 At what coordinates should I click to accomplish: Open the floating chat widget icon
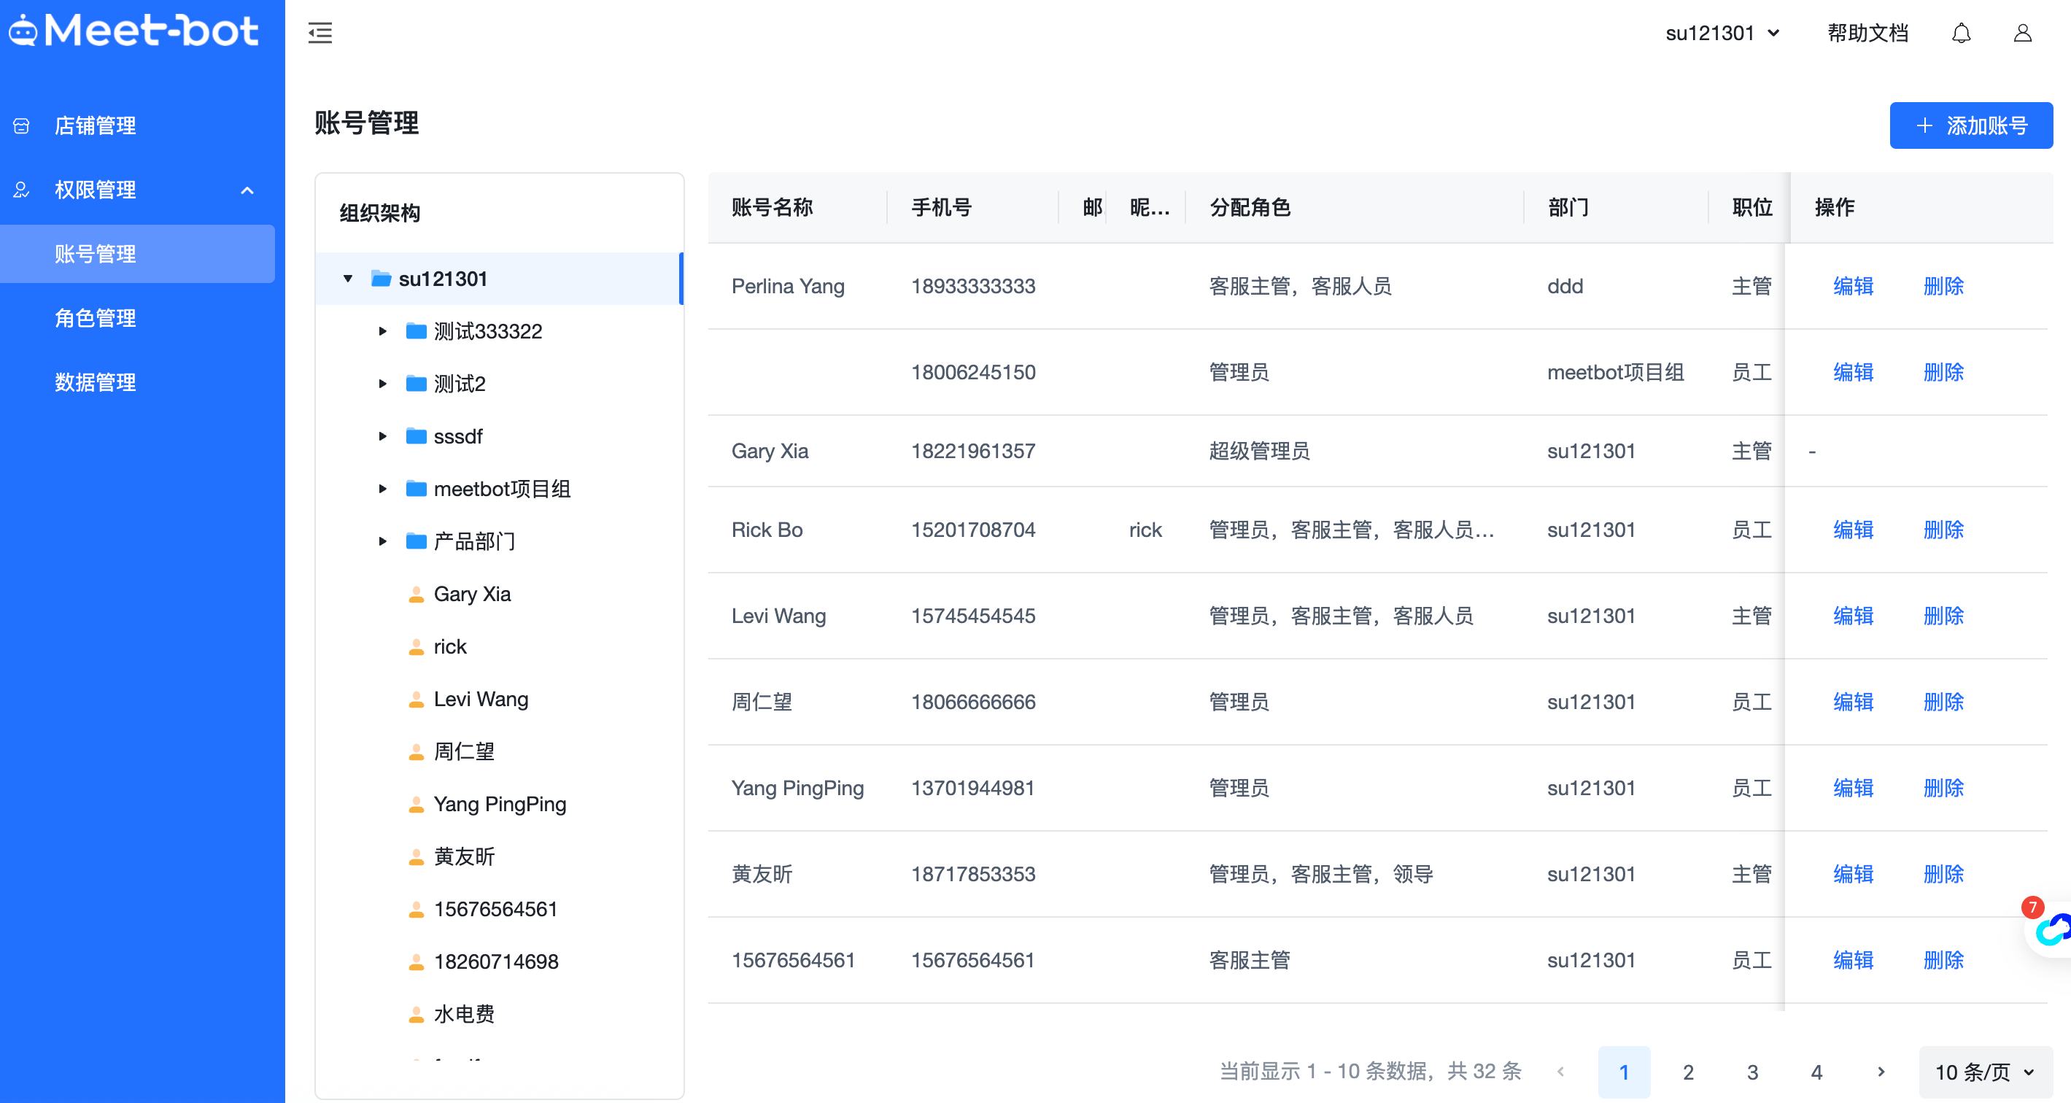pos(2052,930)
